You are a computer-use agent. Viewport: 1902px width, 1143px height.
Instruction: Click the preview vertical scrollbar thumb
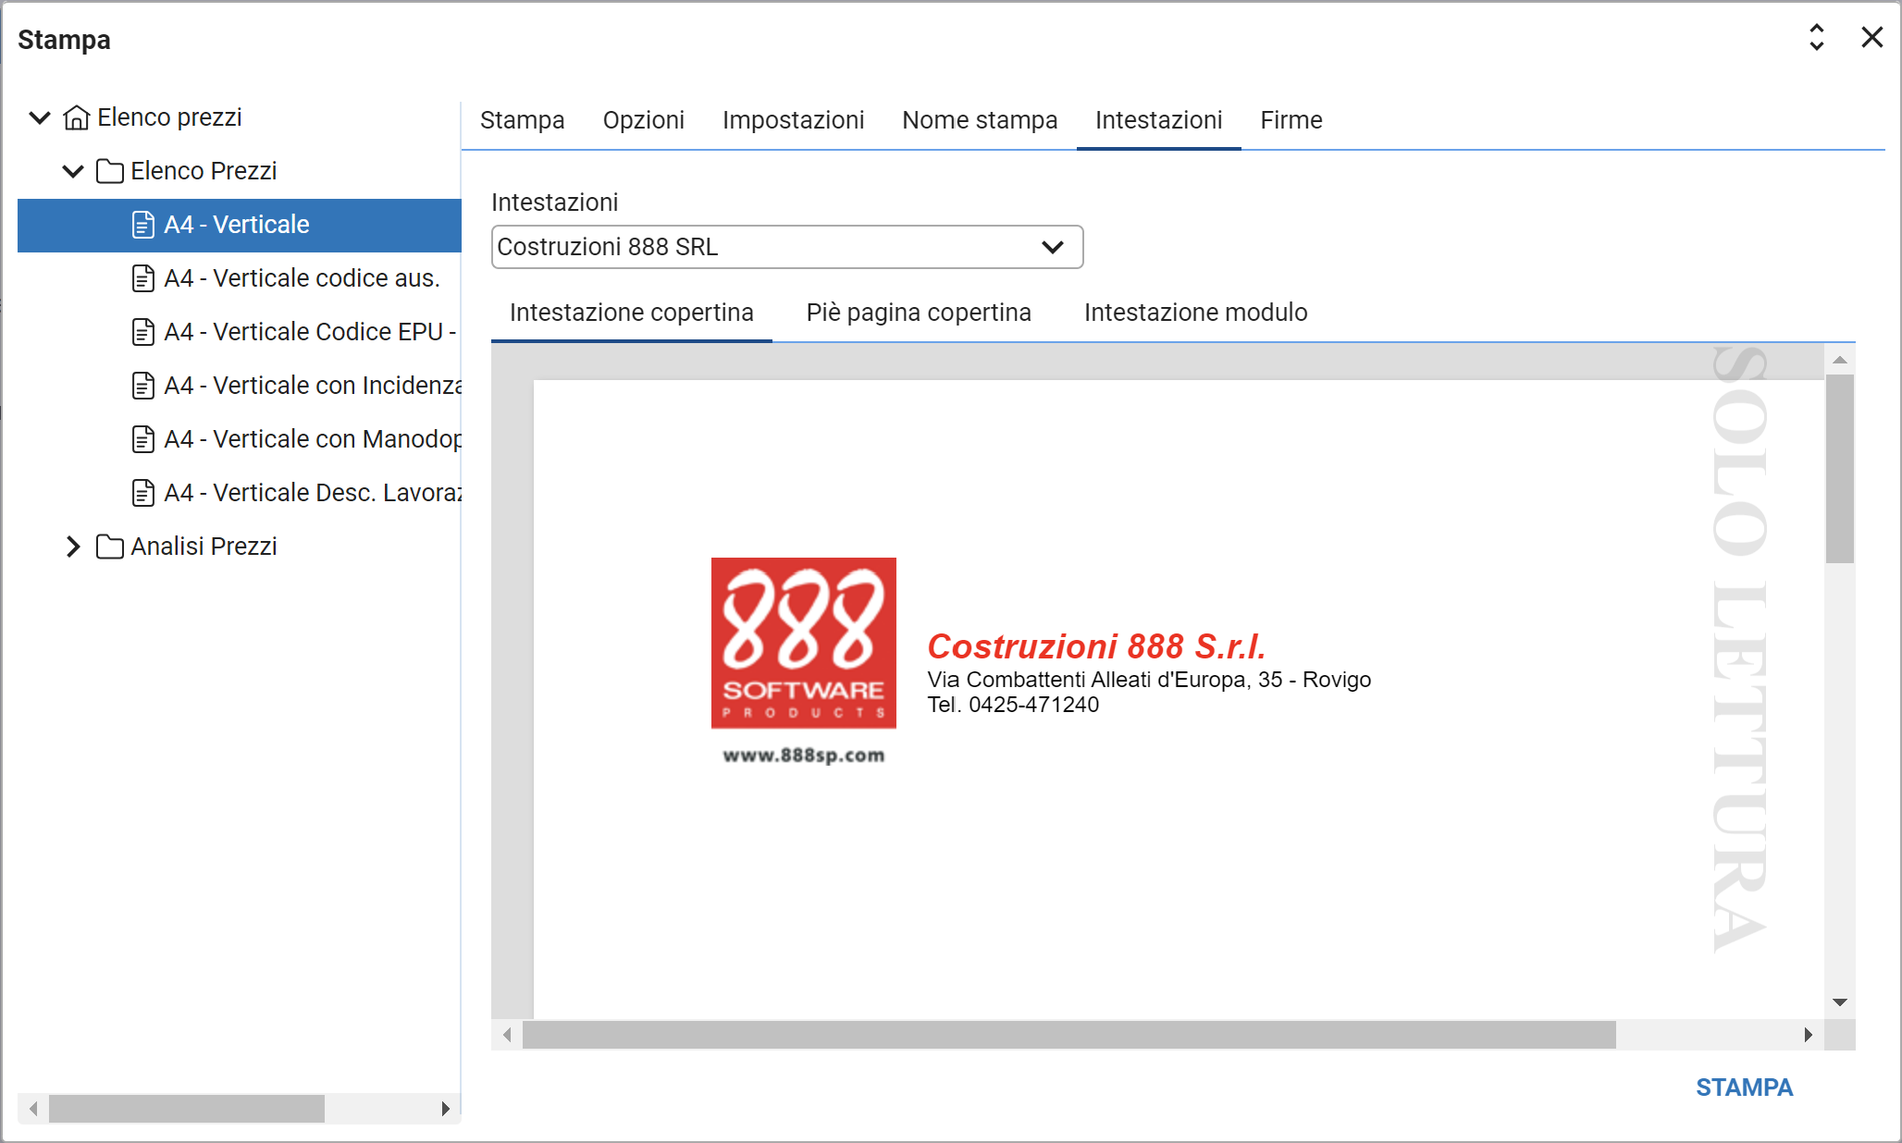point(1839,468)
